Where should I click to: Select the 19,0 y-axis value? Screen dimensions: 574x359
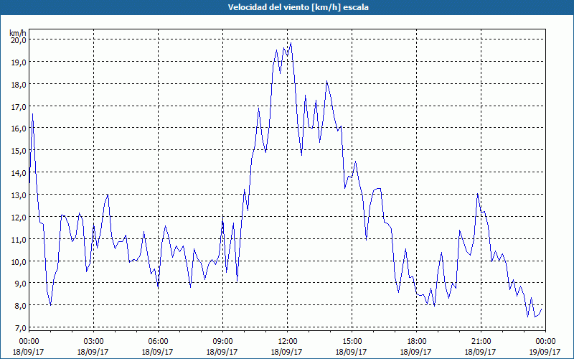click(19, 62)
